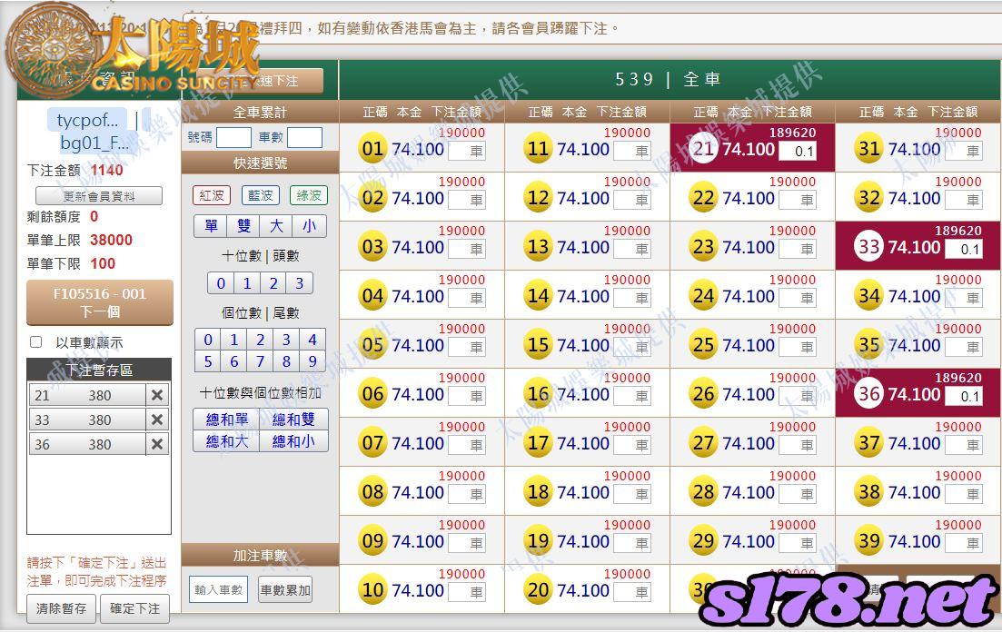Screen dimensions: 1002x632
Task: Click bet amount box for number 02
Action: (467, 200)
